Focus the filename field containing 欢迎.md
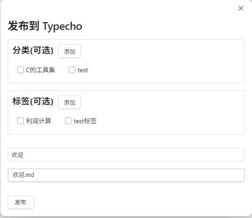 [126, 175]
